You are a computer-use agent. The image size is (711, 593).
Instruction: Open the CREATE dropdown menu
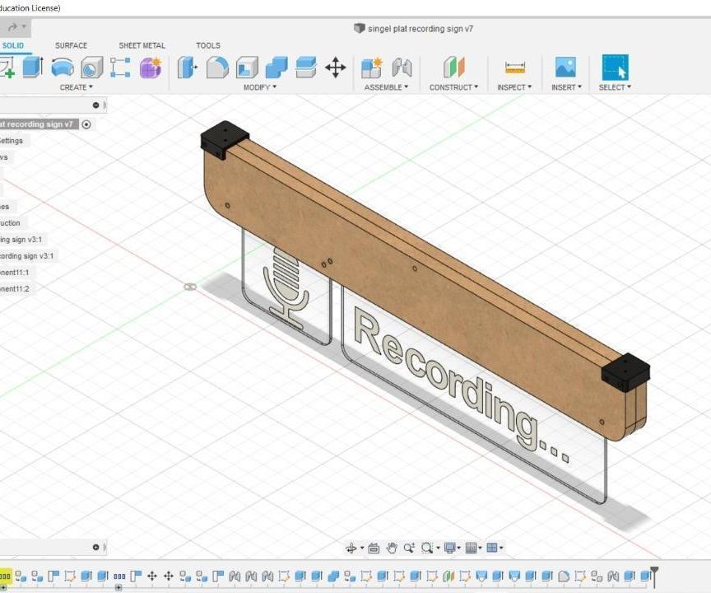[77, 87]
